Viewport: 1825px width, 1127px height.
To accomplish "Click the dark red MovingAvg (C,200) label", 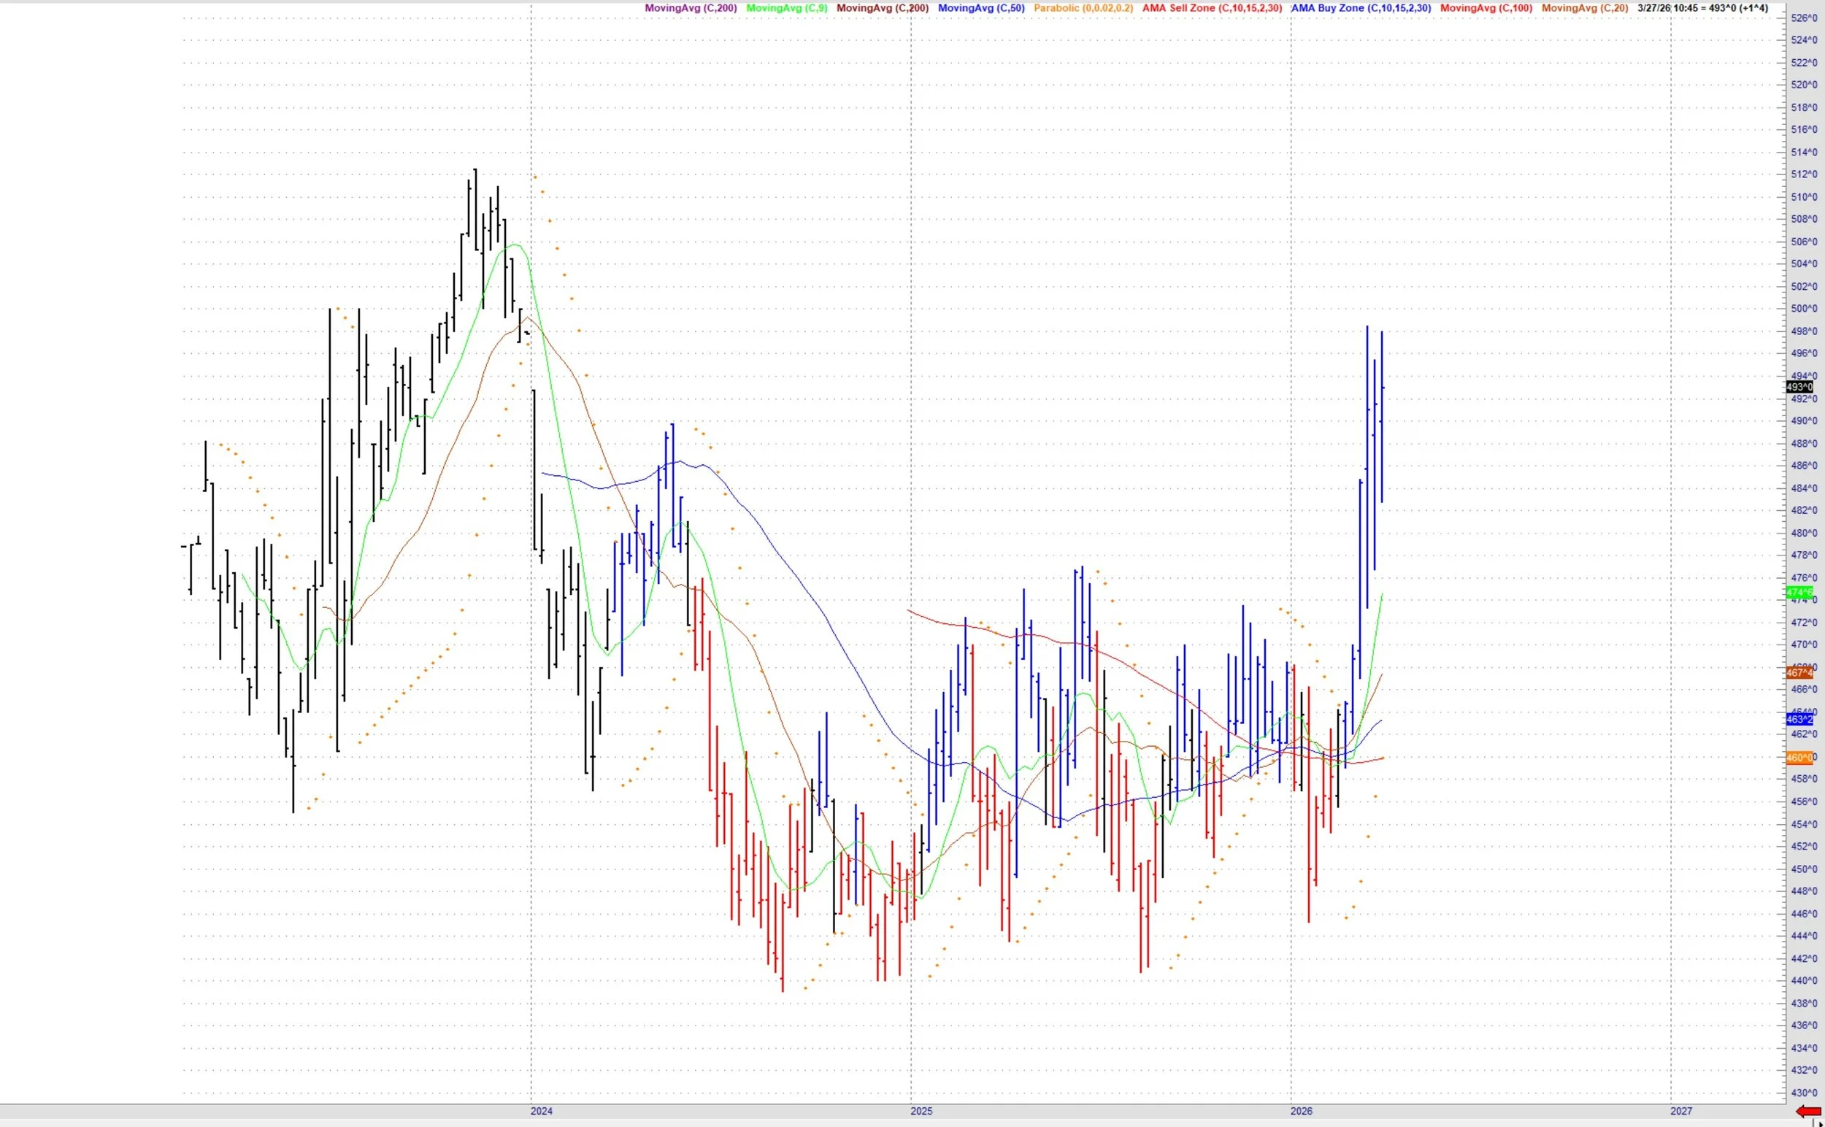I will 882,8.
